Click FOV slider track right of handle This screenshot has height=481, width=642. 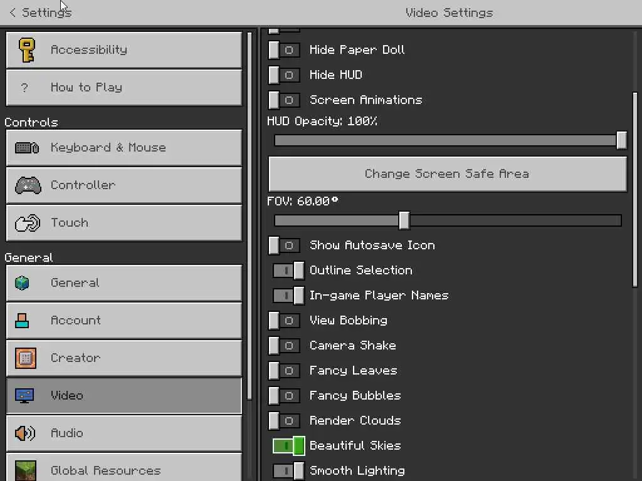pyautogui.click(x=515, y=221)
